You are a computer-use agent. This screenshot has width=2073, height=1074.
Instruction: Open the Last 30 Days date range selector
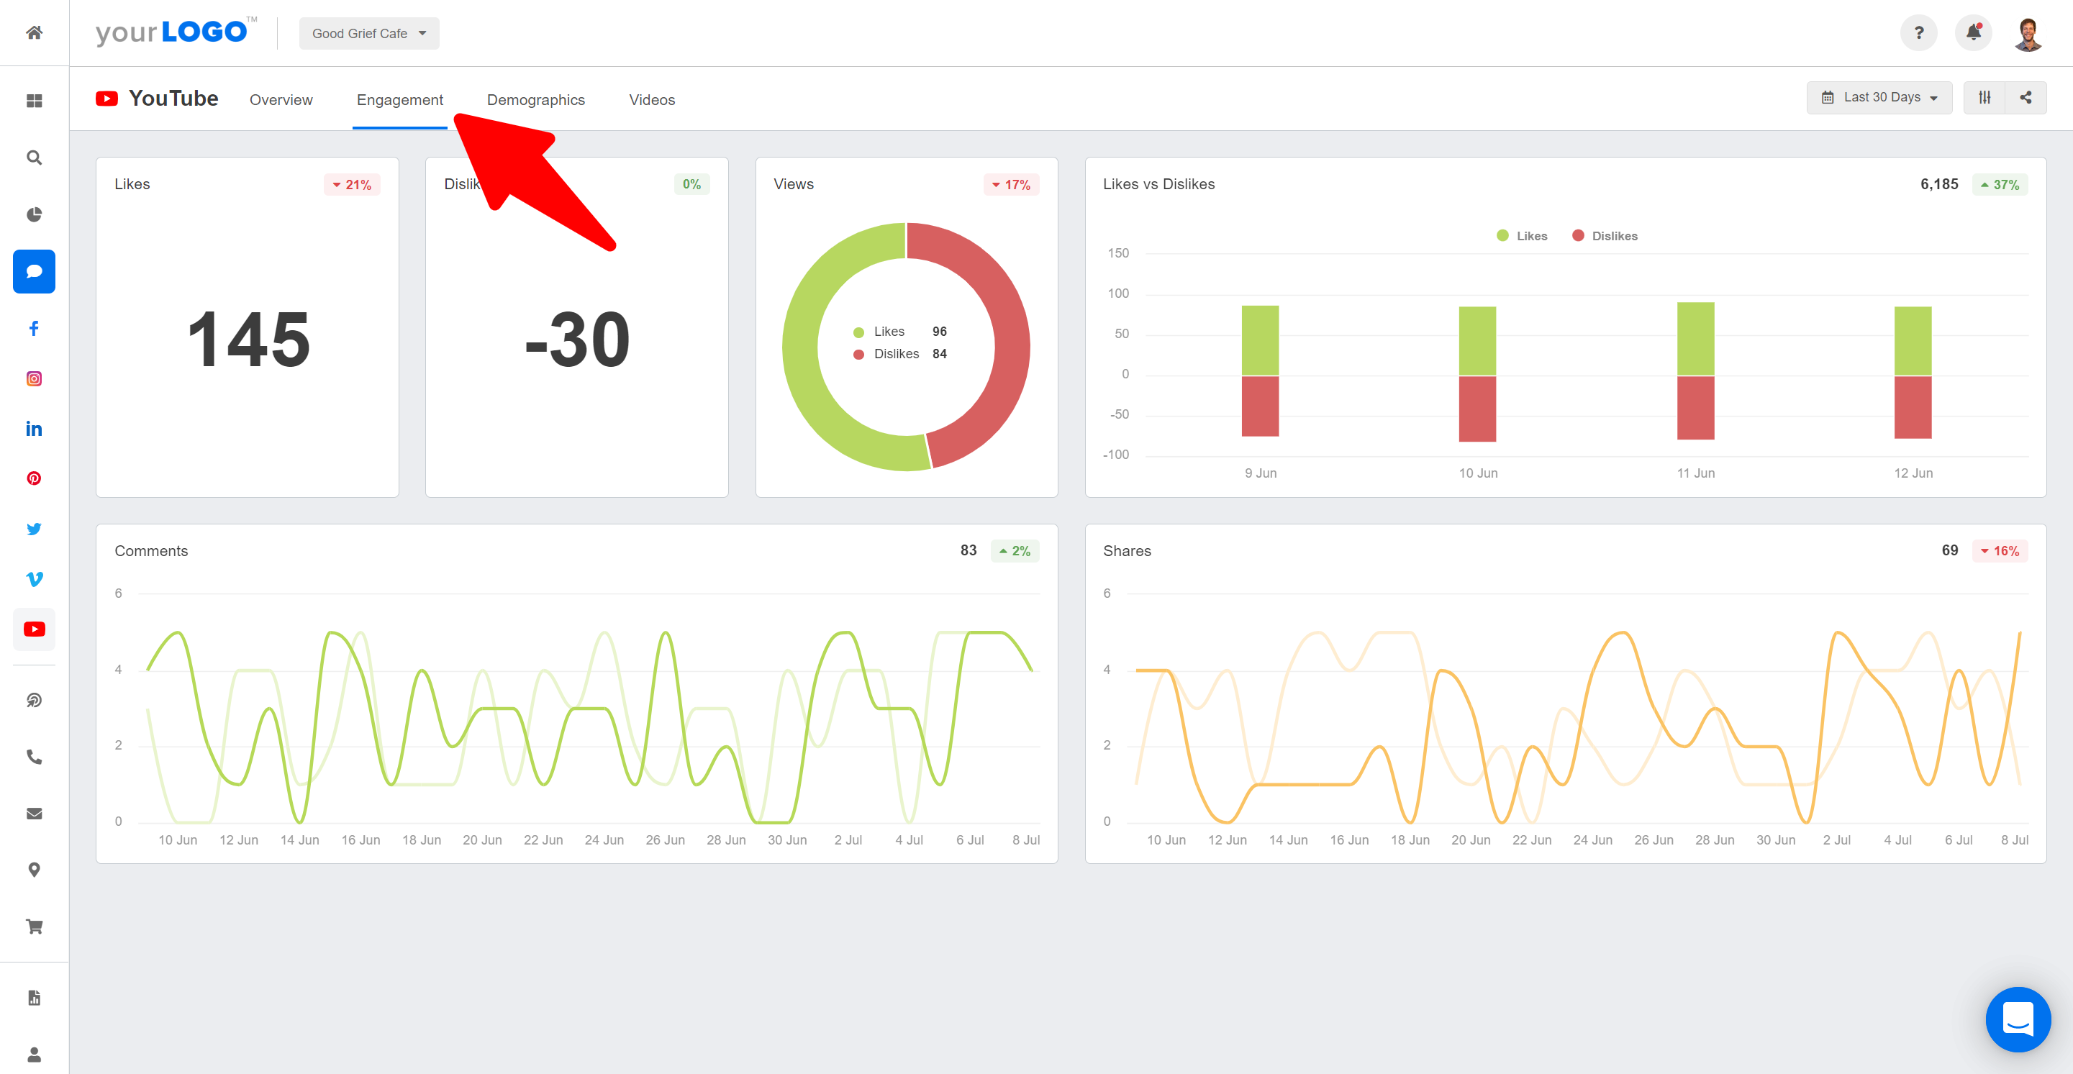1878,96
